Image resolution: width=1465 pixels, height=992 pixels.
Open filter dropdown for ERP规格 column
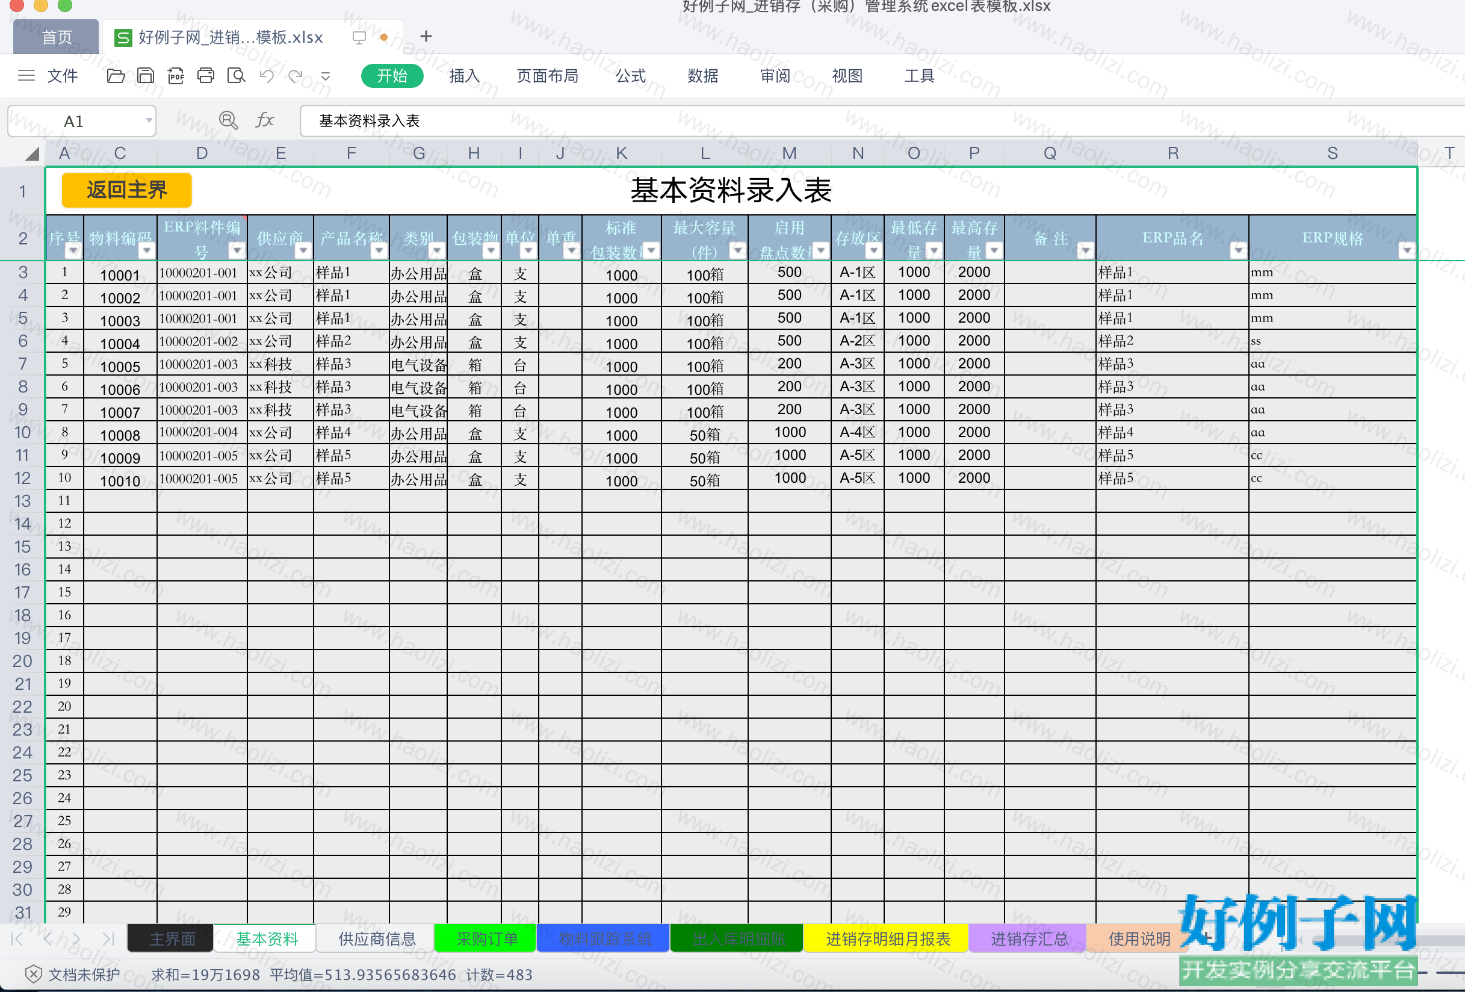[x=1407, y=251]
